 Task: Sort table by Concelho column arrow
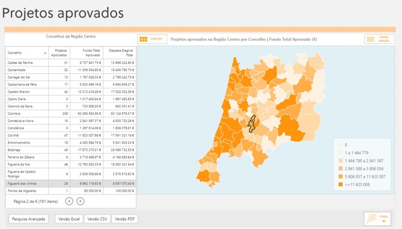click(45, 53)
